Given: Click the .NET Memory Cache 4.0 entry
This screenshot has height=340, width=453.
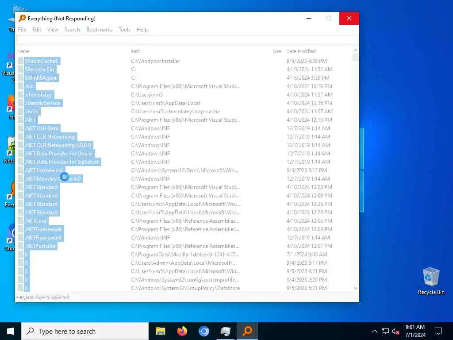Looking at the screenshot, I should pos(53,179).
